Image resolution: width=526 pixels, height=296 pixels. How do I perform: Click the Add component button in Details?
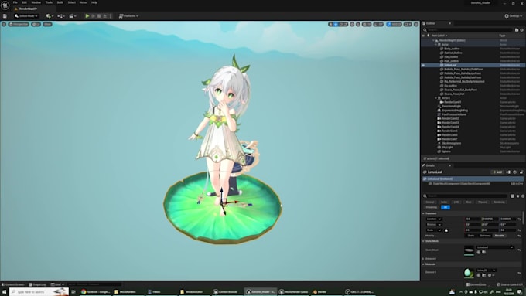tap(498, 172)
